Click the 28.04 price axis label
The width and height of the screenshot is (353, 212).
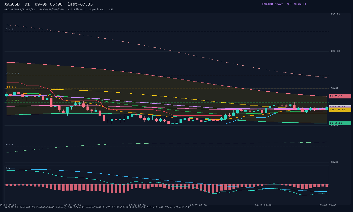(x=335, y=162)
